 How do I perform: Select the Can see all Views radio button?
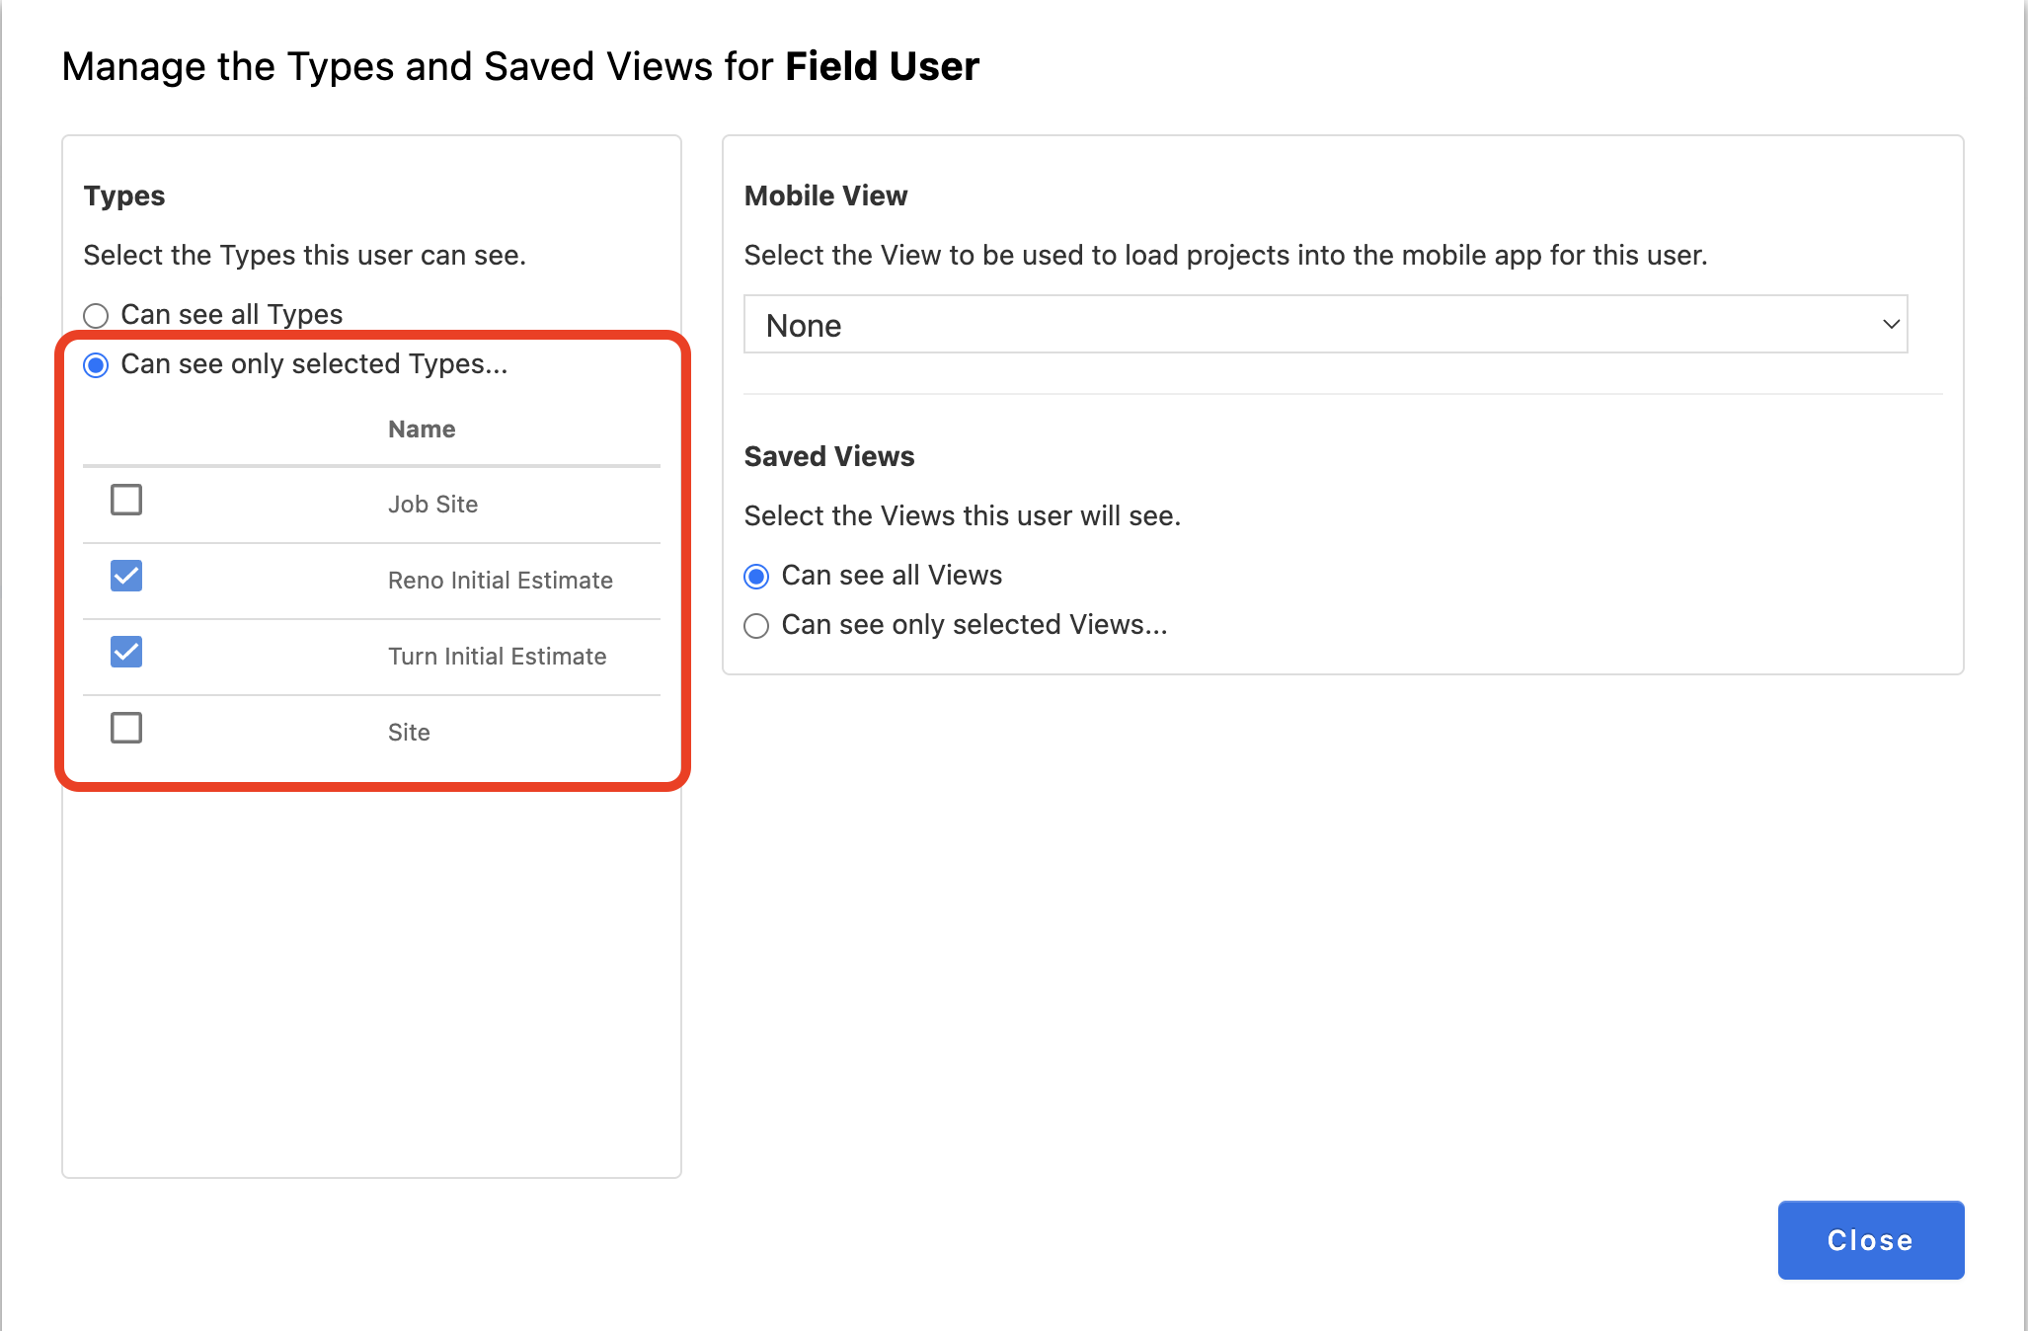(756, 577)
